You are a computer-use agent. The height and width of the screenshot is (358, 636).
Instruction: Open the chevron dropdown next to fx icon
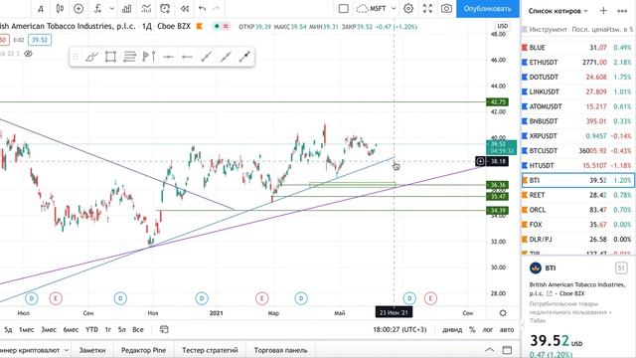[112, 9]
